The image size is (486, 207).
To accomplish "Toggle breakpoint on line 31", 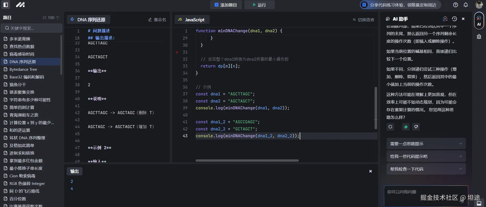I will (x=177, y=52).
